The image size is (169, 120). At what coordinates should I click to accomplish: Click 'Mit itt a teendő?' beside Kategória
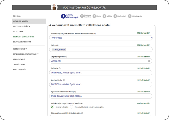click(x=143, y=45)
